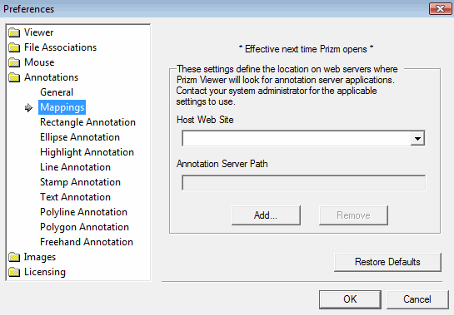Image resolution: width=454 pixels, height=316 pixels.
Task: Click the Licensing folder icon
Action: [14, 272]
